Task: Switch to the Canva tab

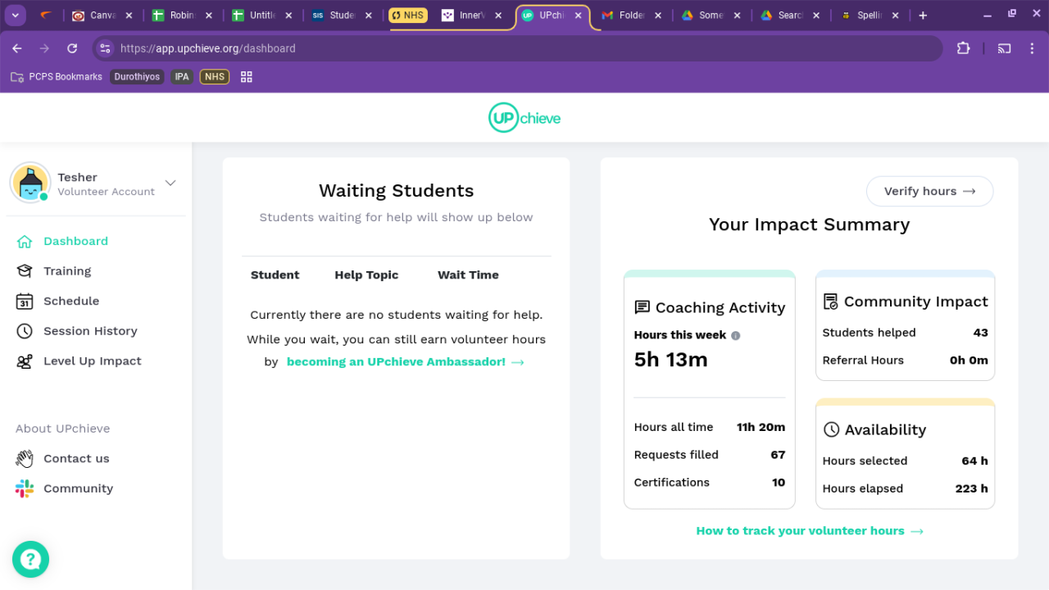Action: pyautogui.click(x=102, y=16)
